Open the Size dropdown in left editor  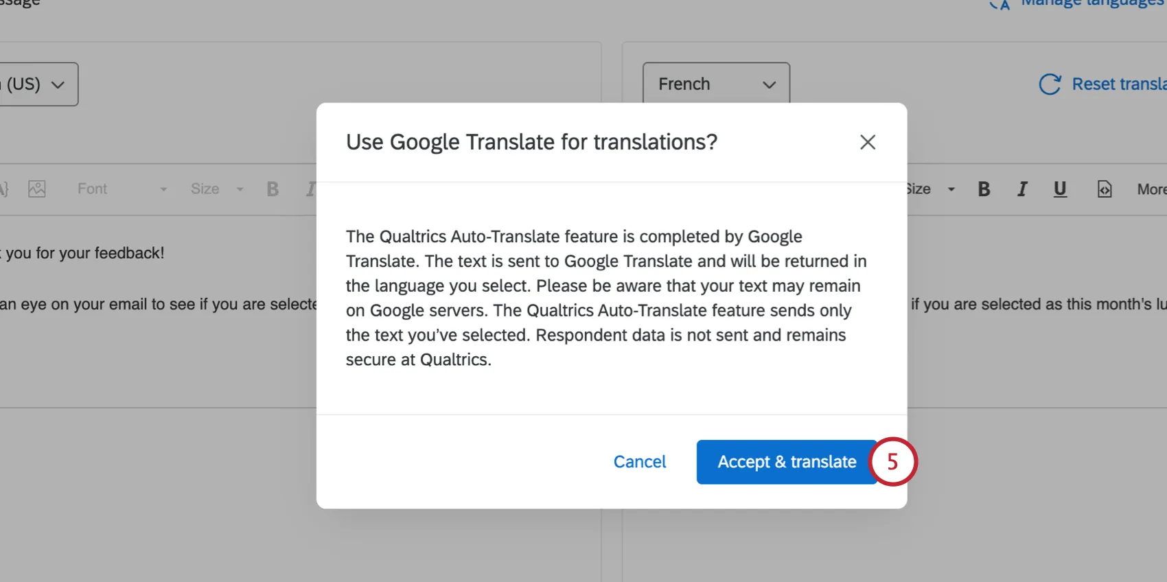[x=217, y=189]
